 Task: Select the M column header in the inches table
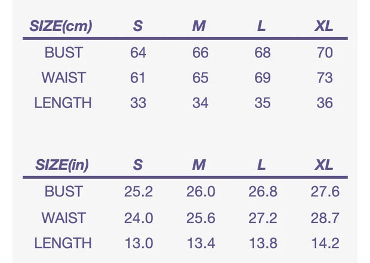coord(199,165)
